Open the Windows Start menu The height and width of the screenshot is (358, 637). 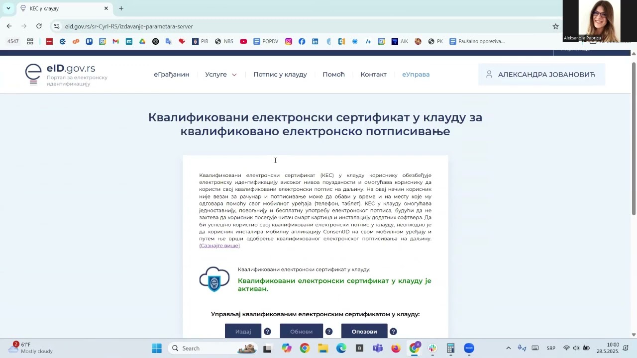157,348
